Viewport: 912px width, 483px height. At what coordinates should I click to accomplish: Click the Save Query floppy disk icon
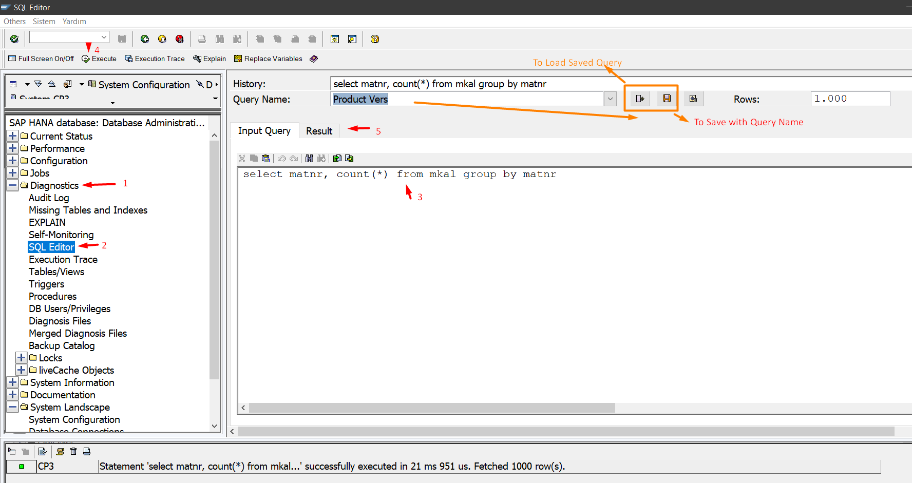tap(667, 99)
